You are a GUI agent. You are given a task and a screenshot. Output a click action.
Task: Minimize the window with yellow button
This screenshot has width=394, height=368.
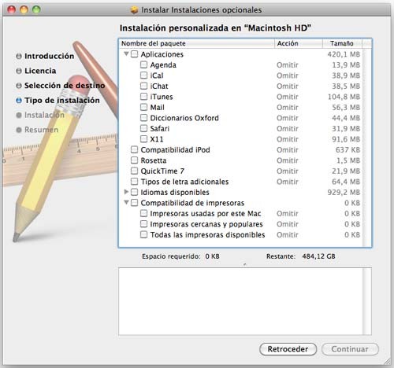click(24, 9)
